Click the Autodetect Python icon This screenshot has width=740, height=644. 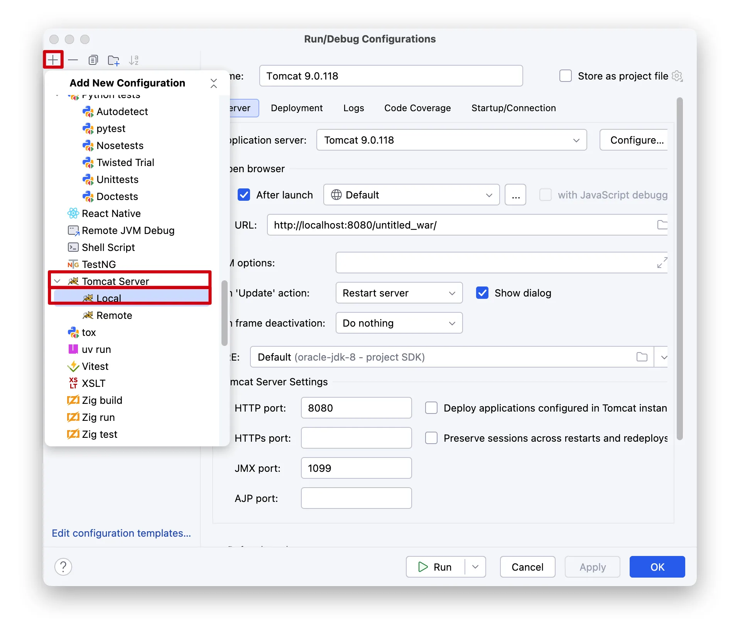tap(88, 112)
